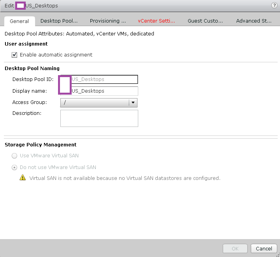The image size is (280, 257).
Task: Click the Cancel button
Action: pos(264,248)
